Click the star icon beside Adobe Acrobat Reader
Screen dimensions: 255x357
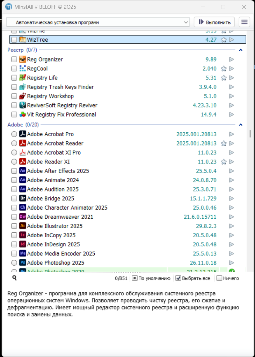click(x=224, y=143)
